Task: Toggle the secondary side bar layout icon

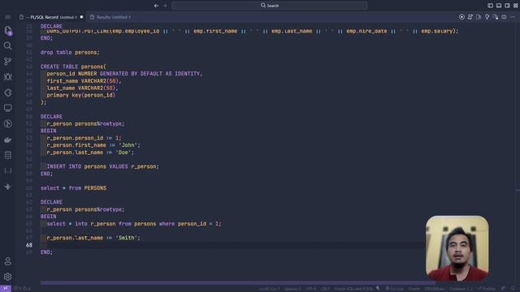Action: click(x=507, y=6)
